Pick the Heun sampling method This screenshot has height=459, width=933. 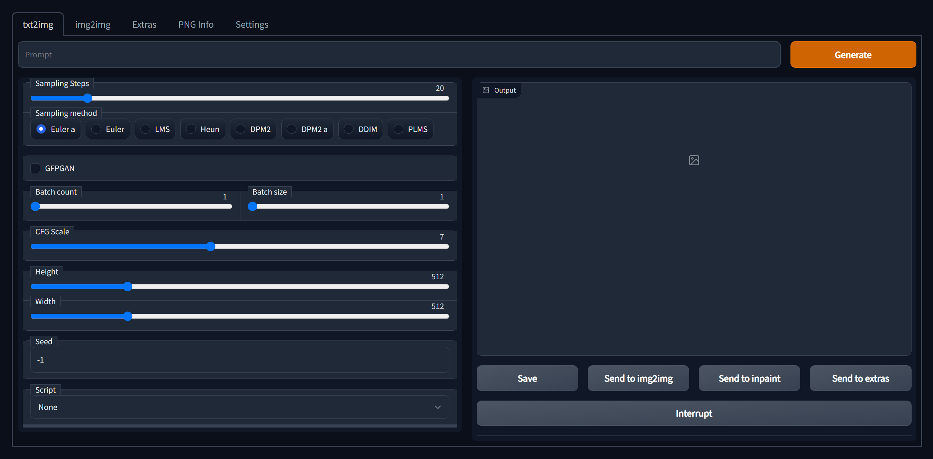191,129
